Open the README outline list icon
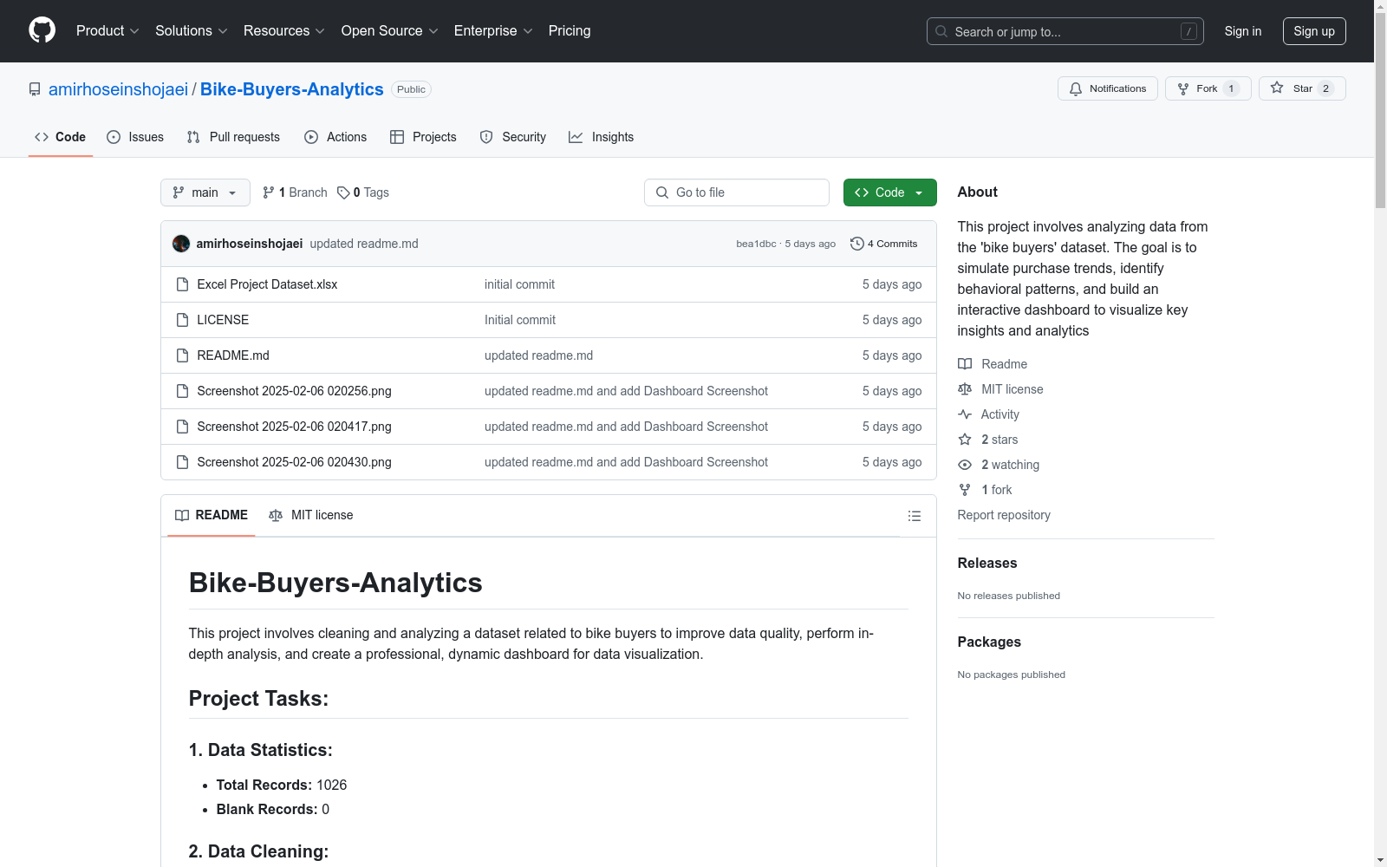 pos(914,516)
